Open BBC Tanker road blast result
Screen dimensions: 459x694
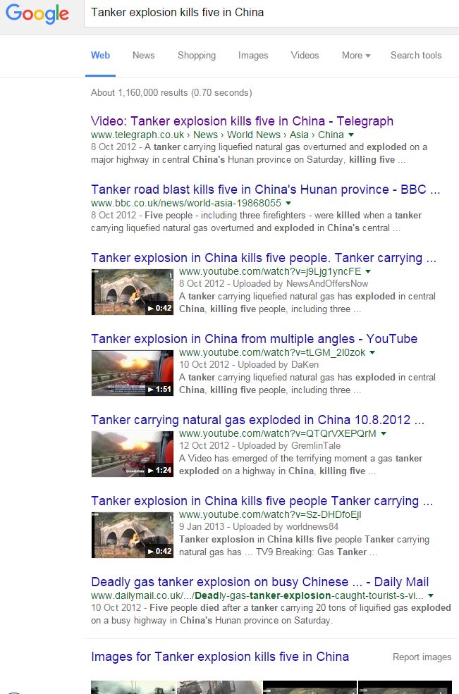[265, 190]
